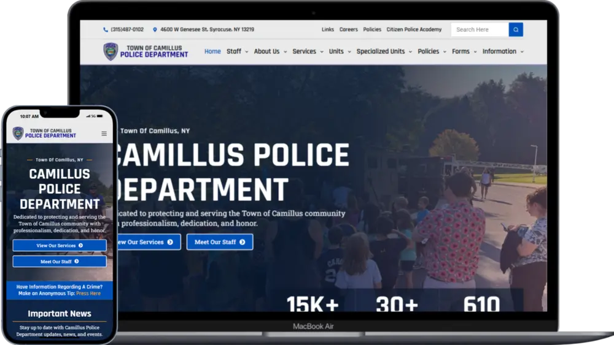
Task: Expand the Specialized Units dropdown chevron
Action: [x=410, y=51]
